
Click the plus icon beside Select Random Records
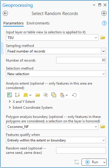tap(104, 13)
